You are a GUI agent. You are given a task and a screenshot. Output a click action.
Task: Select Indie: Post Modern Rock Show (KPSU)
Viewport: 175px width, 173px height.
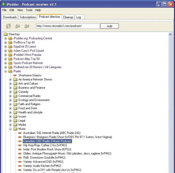[x=47, y=149]
